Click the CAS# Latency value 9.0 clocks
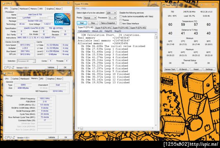 [x=45, y=105]
